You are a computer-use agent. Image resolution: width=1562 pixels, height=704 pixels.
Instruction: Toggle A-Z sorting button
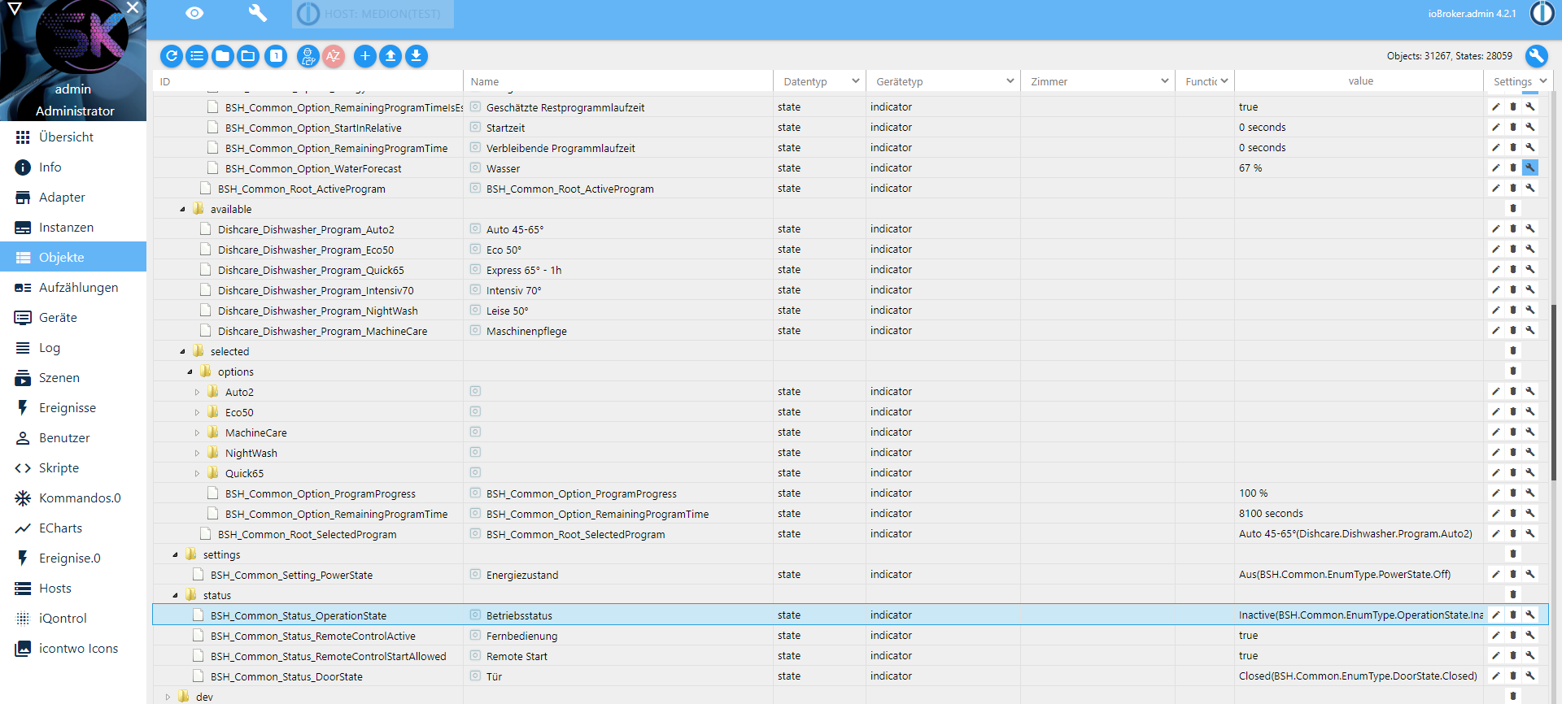[x=333, y=56]
